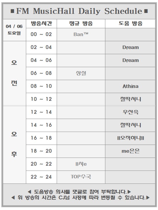Select the Ban™ entry at 00 ~ 02

[x=81, y=34]
